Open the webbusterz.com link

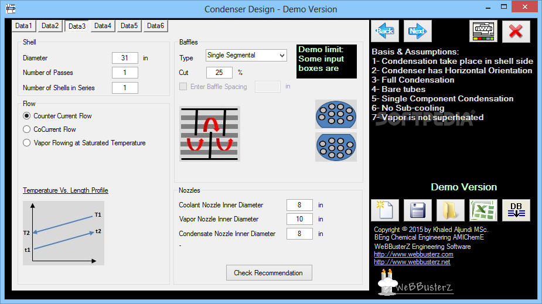414,254
